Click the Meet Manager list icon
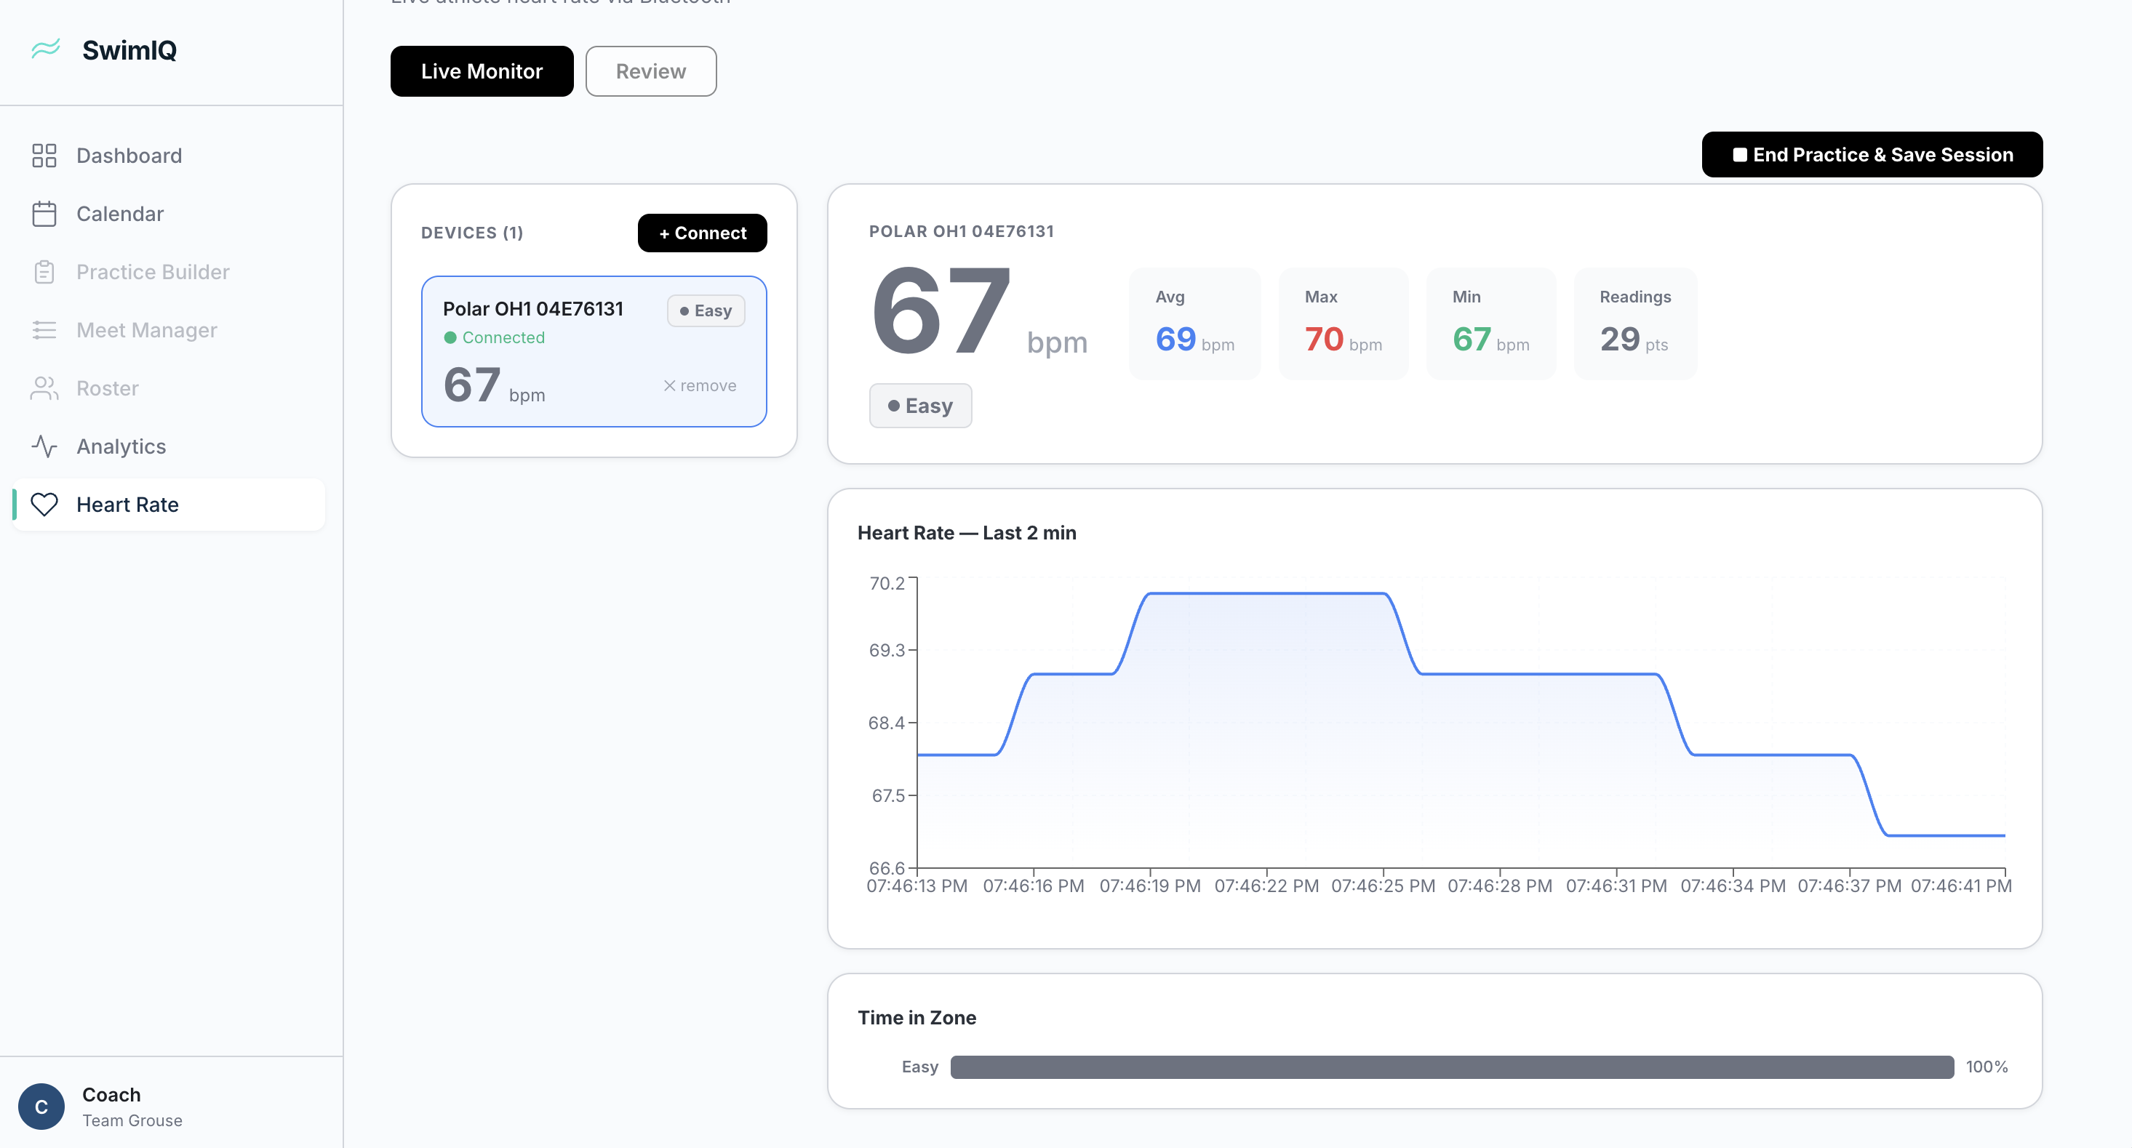 click(44, 330)
